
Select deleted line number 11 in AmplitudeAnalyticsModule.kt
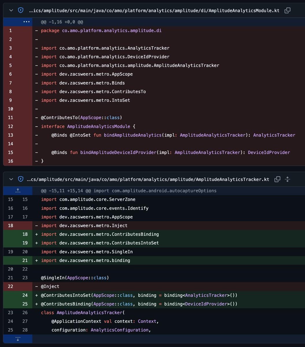[x=10, y=118]
